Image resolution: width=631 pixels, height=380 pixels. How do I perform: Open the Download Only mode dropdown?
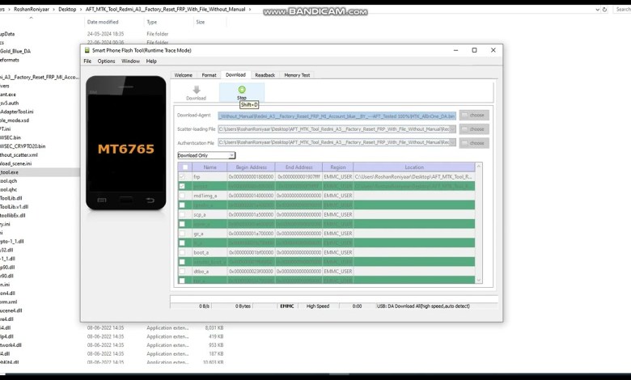click(232, 155)
